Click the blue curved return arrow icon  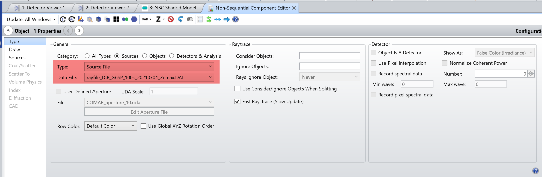180,19
